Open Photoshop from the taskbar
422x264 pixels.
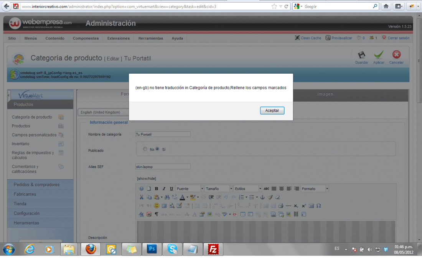point(152,249)
